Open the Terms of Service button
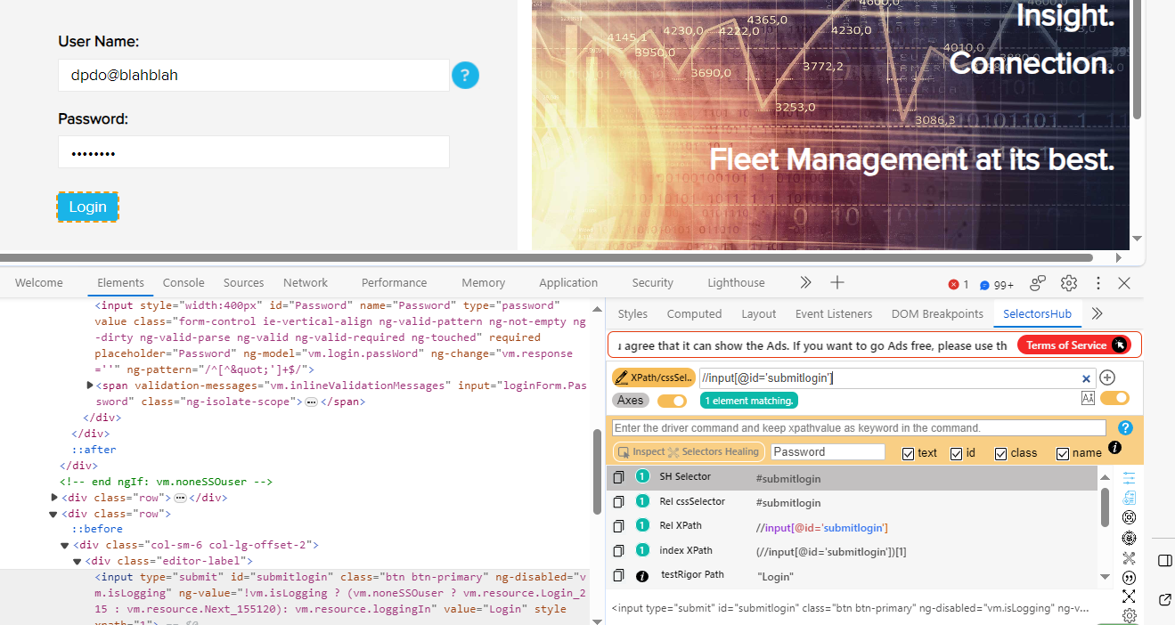The width and height of the screenshot is (1175, 625). pyautogui.click(x=1076, y=345)
